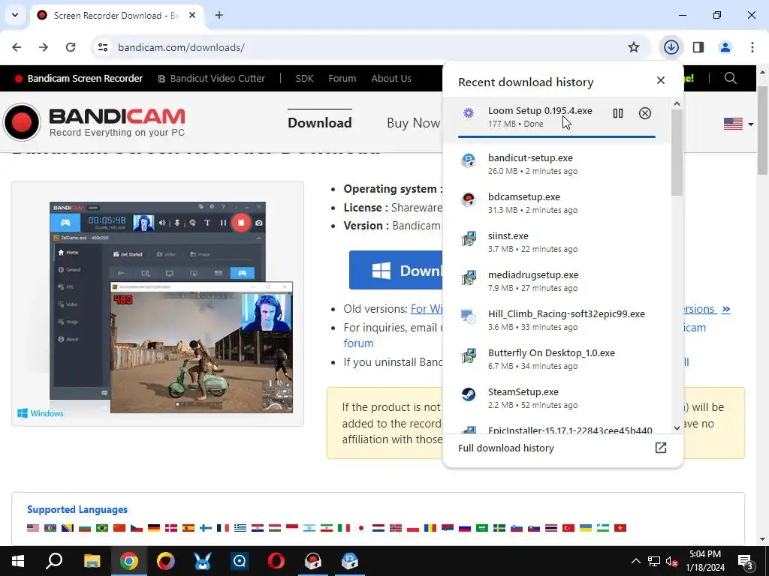Close the Screen Recorder Download tab

192,15
